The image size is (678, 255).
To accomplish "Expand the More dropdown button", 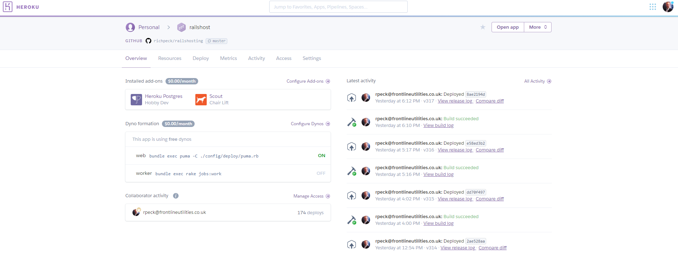I will (x=538, y=27).
